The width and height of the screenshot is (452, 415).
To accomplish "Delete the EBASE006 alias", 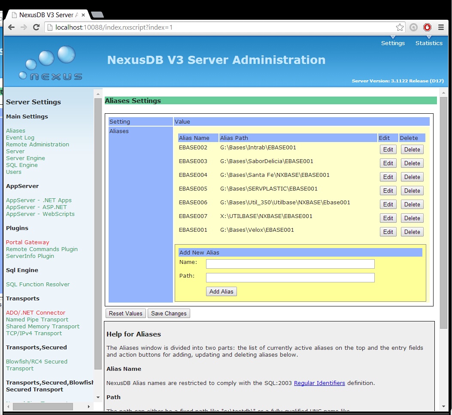I will pyautogui.click(x=412, y=204).
